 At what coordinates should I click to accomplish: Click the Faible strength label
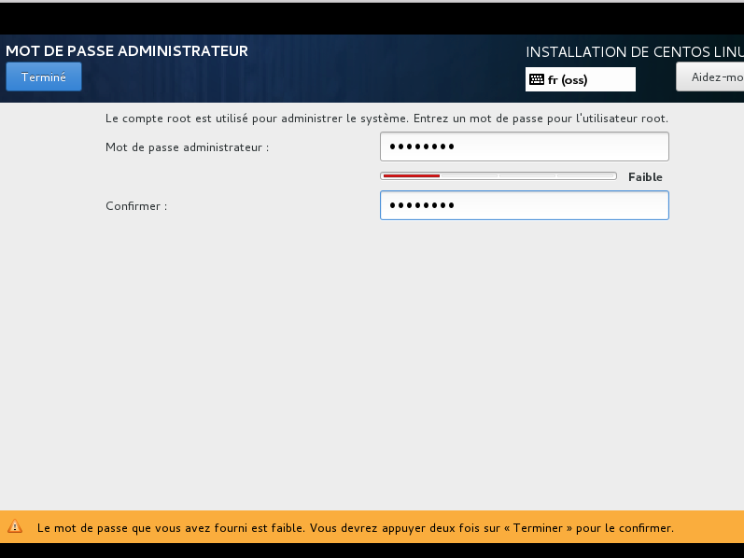click(x=645, y=177)
